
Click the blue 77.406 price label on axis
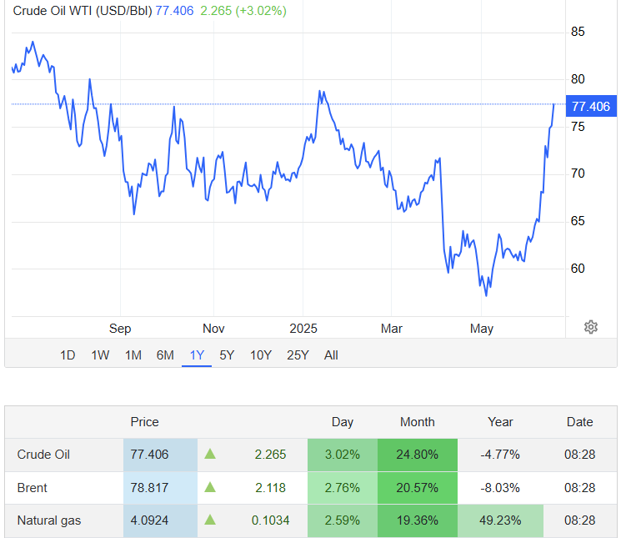coord(591,106)
